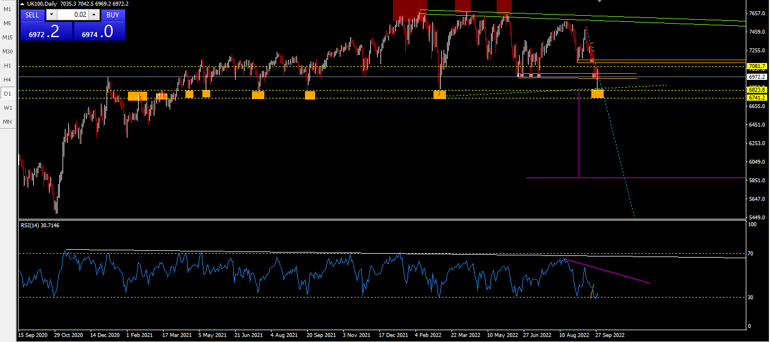Click the 5449.0 price scale value
Image resolution: width=770 pixels, height=342 pixels.
[x=756, y=217]
